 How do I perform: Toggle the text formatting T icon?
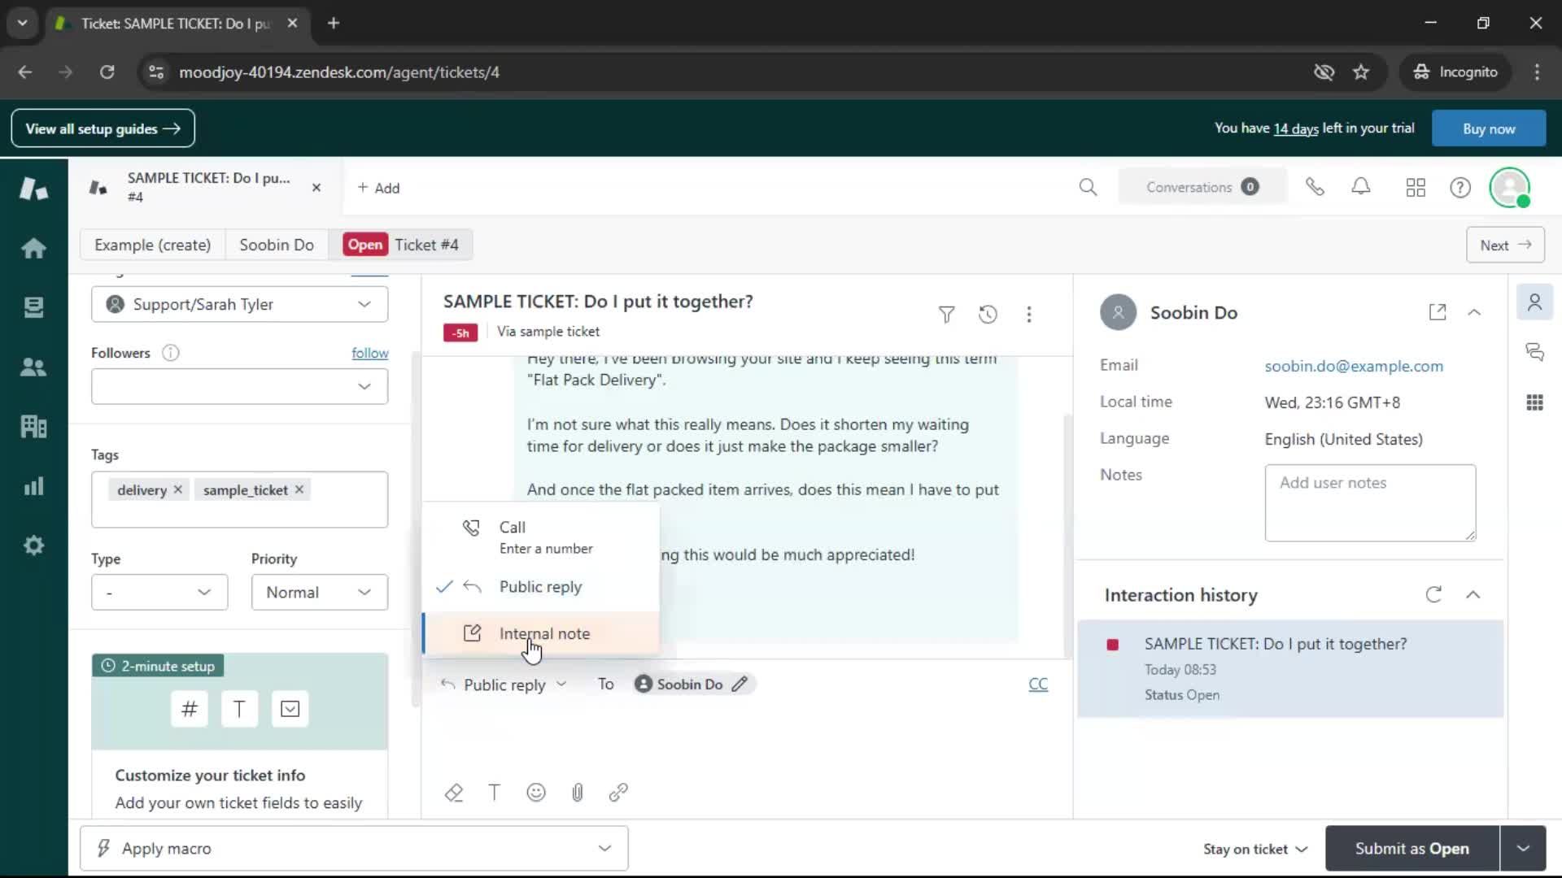(494, 793)
